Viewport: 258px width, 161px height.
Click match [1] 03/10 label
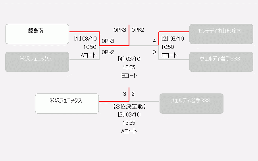pos(85,39)
